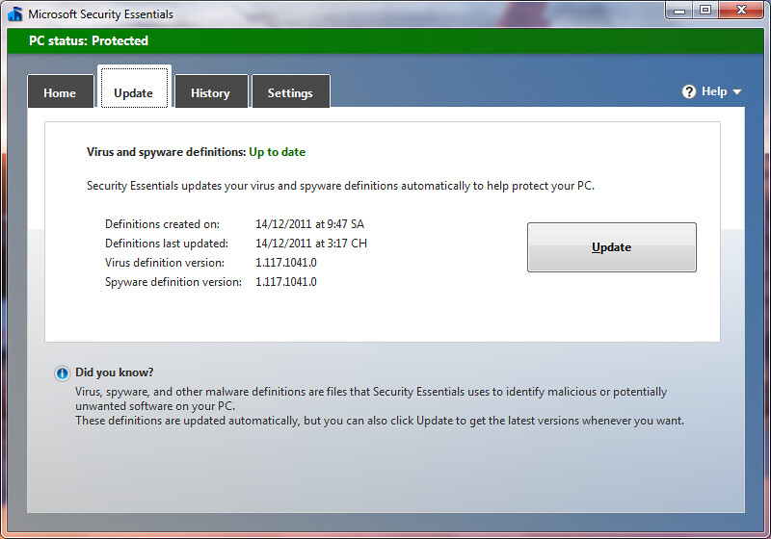This screenshot has height=539, width=771.
Task: Click the virus definition version number 1.117.1041.0
Action: point(285,263)
